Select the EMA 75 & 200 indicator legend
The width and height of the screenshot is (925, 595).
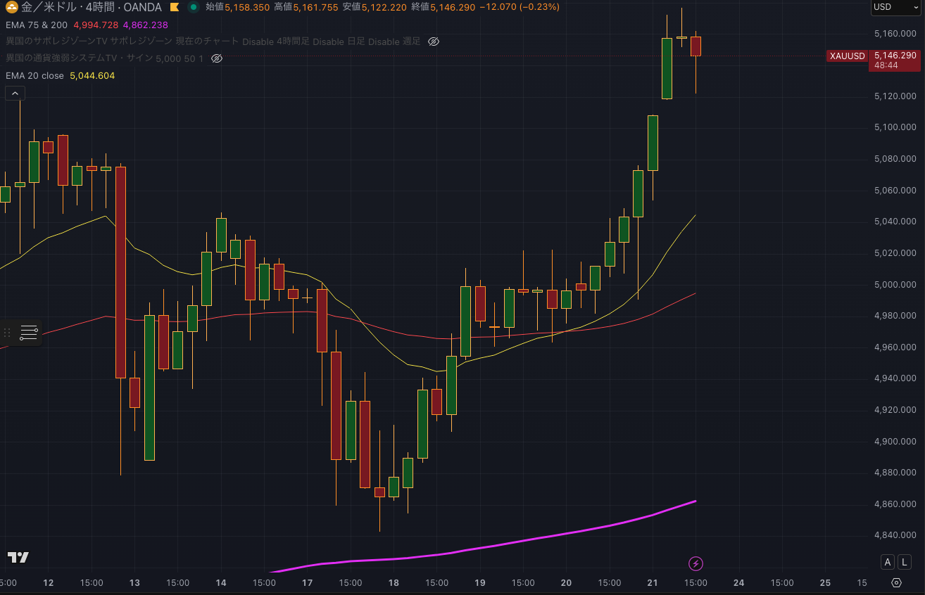pyautogui.click(x=37, y=25)
